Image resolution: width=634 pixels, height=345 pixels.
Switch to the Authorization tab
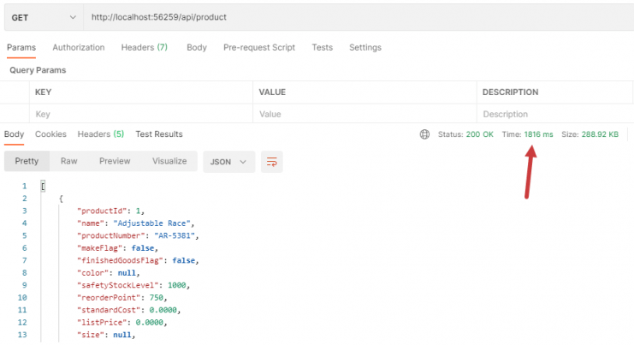click(79, 47)
